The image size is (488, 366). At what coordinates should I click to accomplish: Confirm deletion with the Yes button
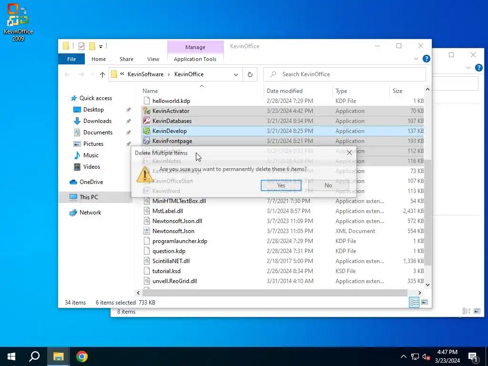coord(281,185)
